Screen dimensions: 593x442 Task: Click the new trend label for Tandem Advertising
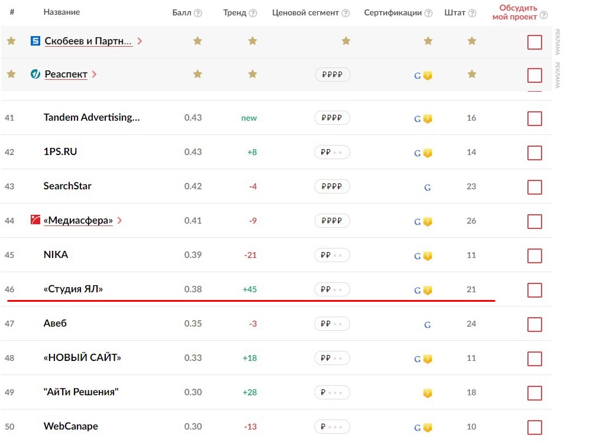[249, 118]
